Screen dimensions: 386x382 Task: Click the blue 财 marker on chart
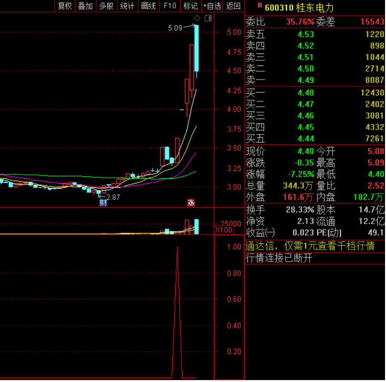pos(103,203)
